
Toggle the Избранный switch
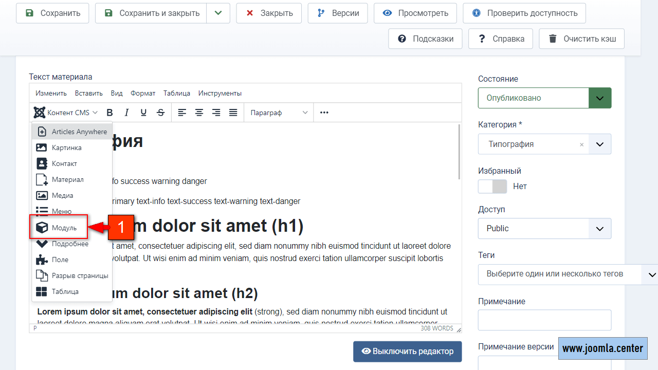492,187
